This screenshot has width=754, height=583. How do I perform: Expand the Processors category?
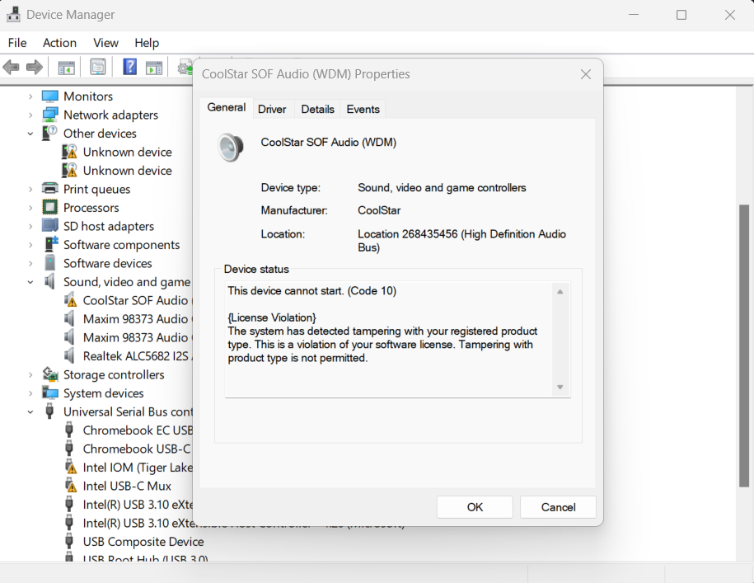point(30,208)
